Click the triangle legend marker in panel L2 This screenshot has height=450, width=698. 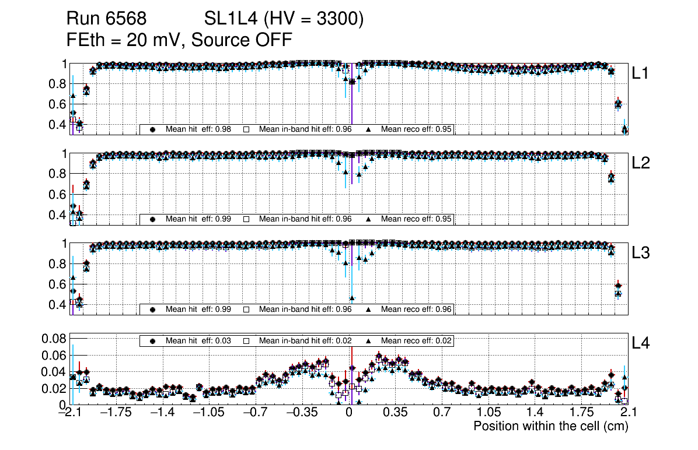tap(369, 219)
